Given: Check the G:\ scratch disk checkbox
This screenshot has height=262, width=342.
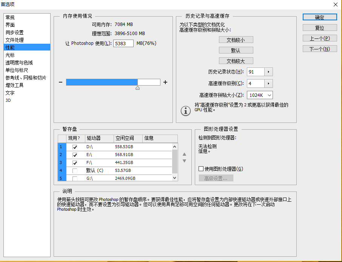Looking at the screenshot, I should (x=75, y=178).
